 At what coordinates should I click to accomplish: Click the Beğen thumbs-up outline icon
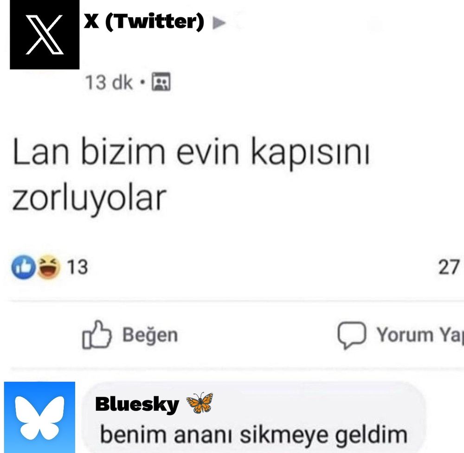click(x=97, y=335)
